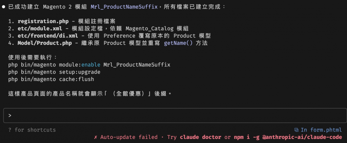Click the 全館優惠 suffix text line
Viewport: 347px width, 143px height.
coord(90,94)
